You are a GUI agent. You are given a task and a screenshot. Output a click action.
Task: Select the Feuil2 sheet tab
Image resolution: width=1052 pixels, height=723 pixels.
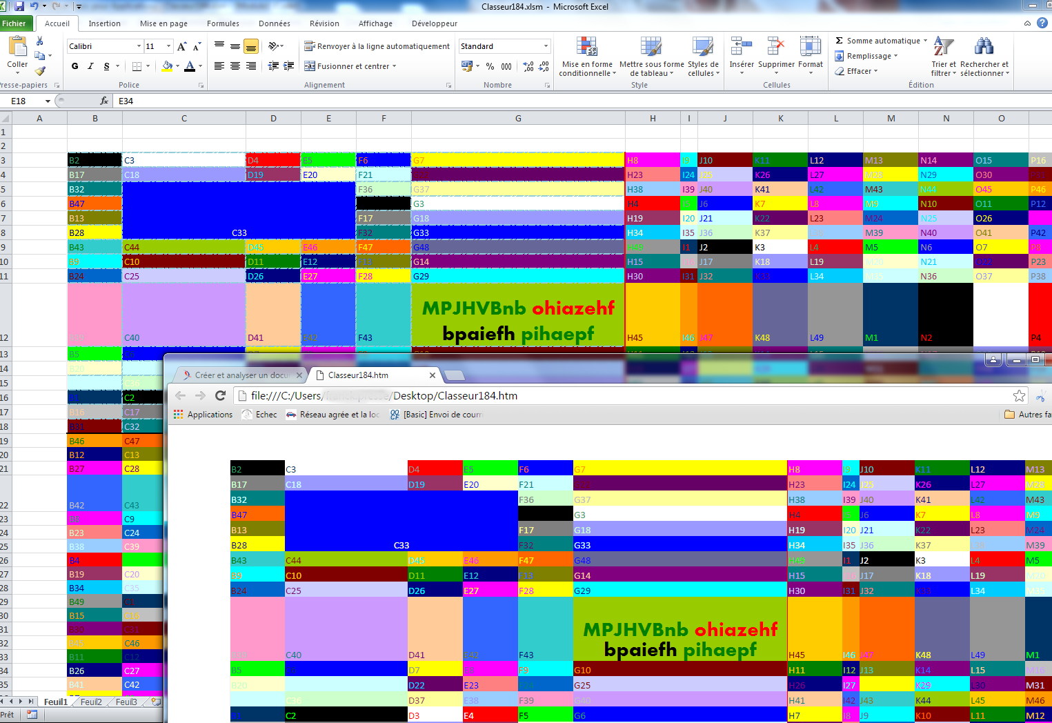click(91, 702)
